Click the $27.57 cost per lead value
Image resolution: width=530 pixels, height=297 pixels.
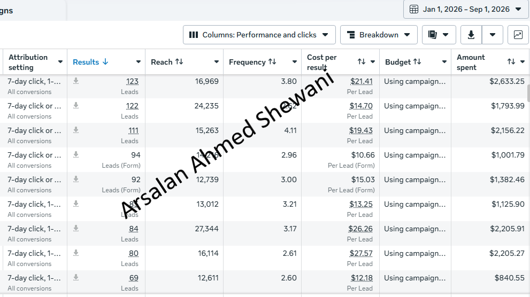click(361, 253)
